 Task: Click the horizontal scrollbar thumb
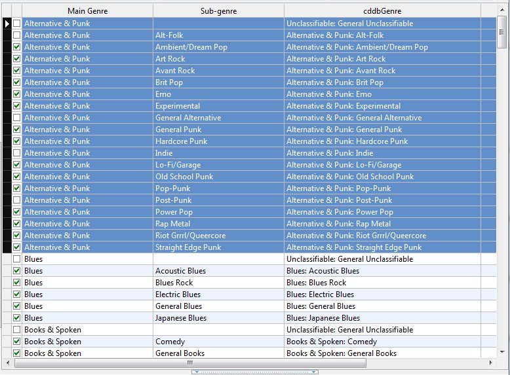pyautogui.click(x=190, y=363)
